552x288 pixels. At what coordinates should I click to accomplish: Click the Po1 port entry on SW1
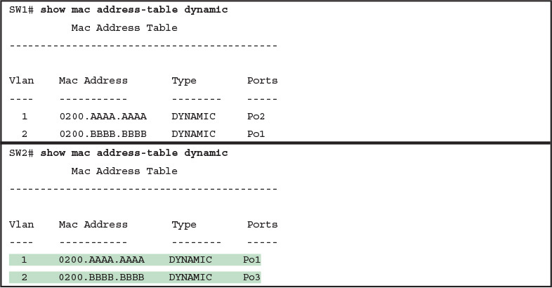(x=256, y=133)
